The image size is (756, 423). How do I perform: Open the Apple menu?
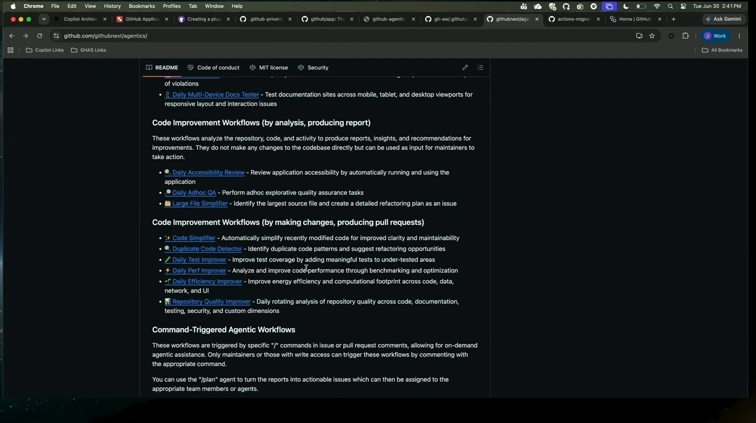pos(13,6)
